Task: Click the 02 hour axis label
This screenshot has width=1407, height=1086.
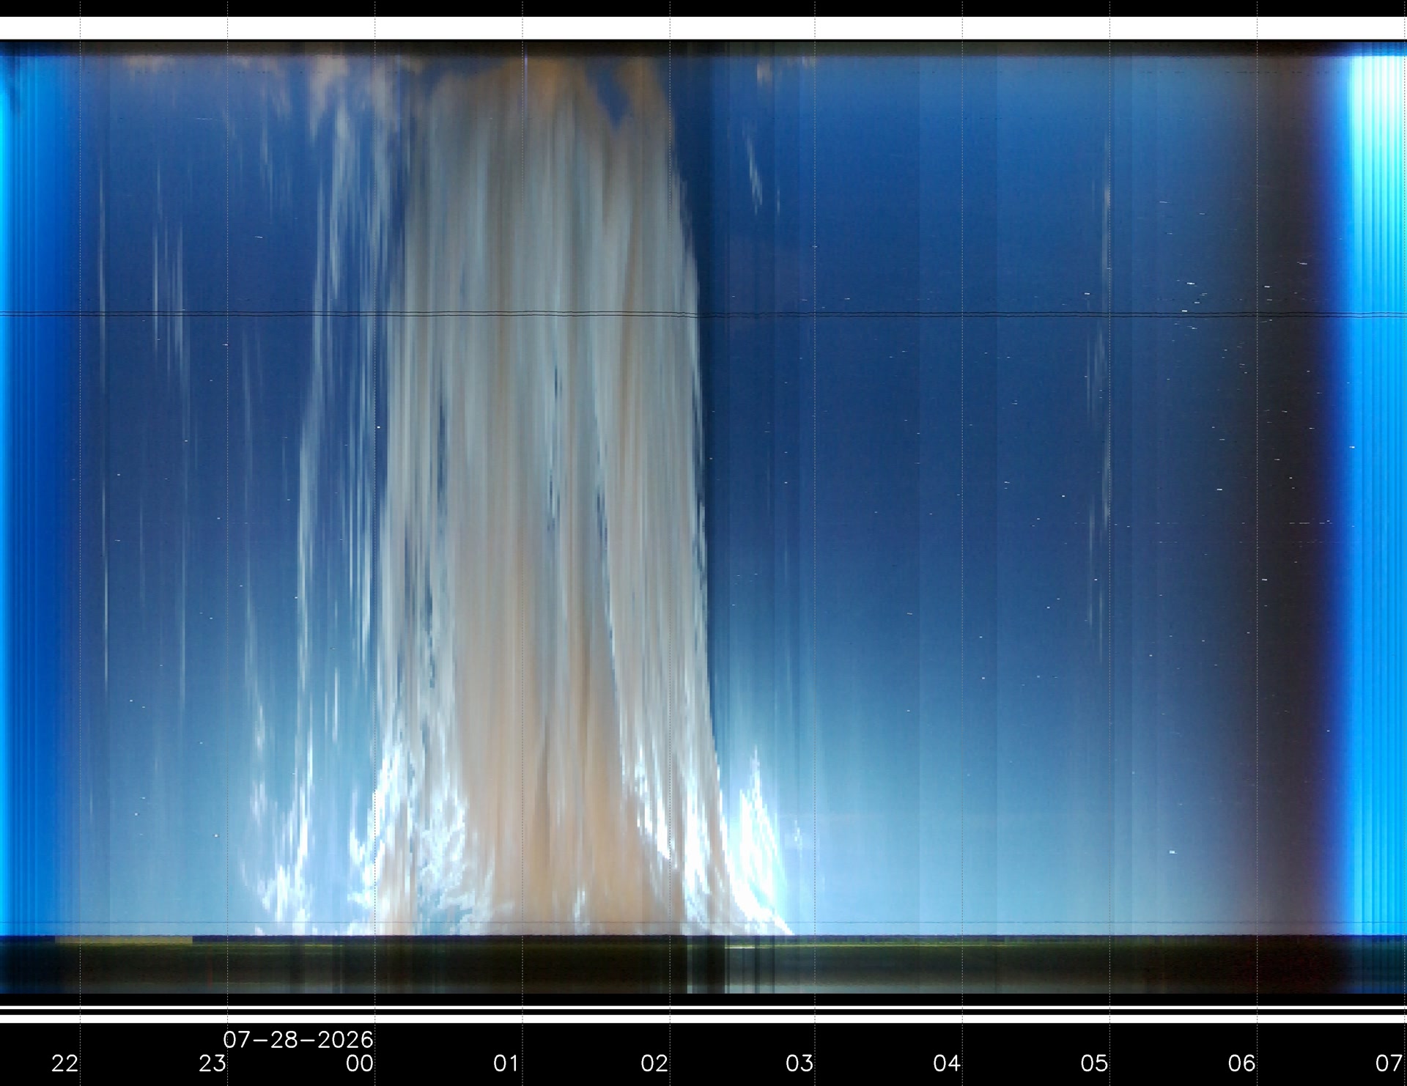Action: (x=654, y=1063)
